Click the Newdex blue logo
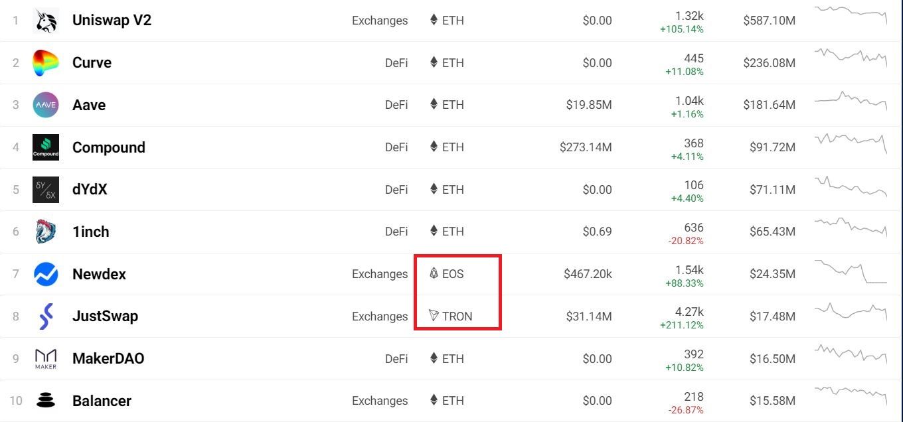The image size is (903, 422). (x=46, y=274)
